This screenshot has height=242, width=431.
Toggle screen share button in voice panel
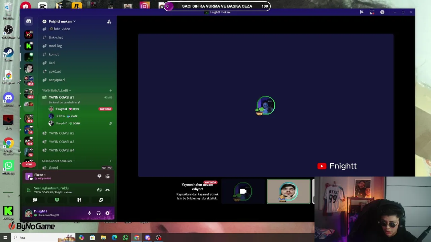coord(57,200)
